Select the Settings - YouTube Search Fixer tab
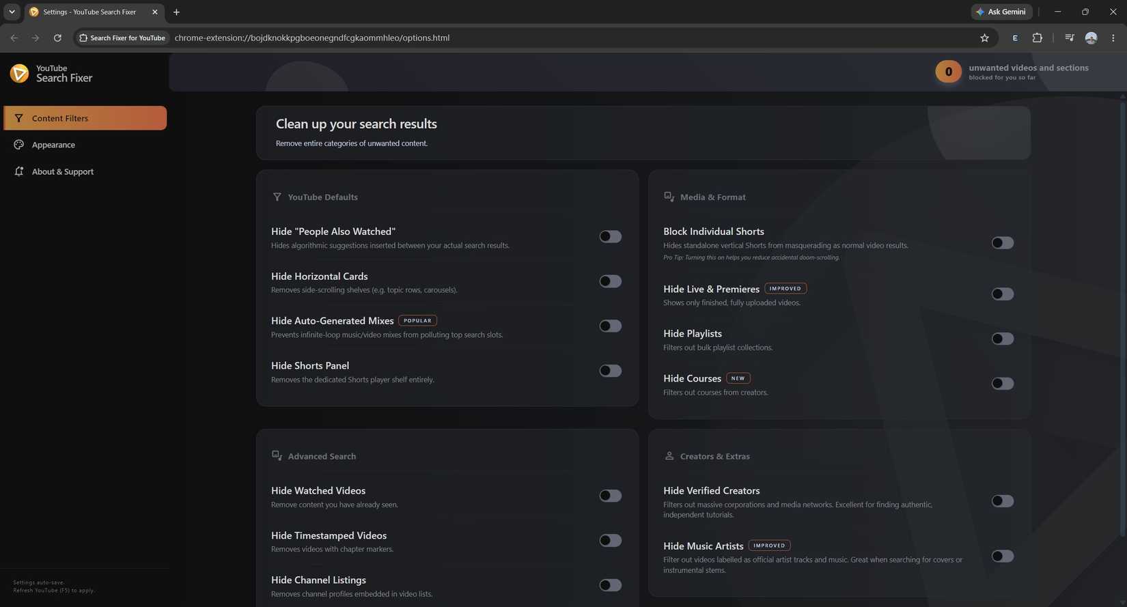Viewport: 1127px width, 607px height. click(x=94, y=12)
